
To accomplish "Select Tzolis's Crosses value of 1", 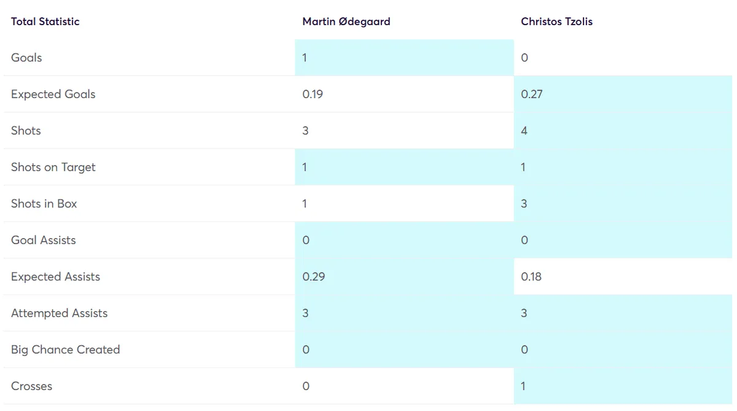I will pos(523,386).
